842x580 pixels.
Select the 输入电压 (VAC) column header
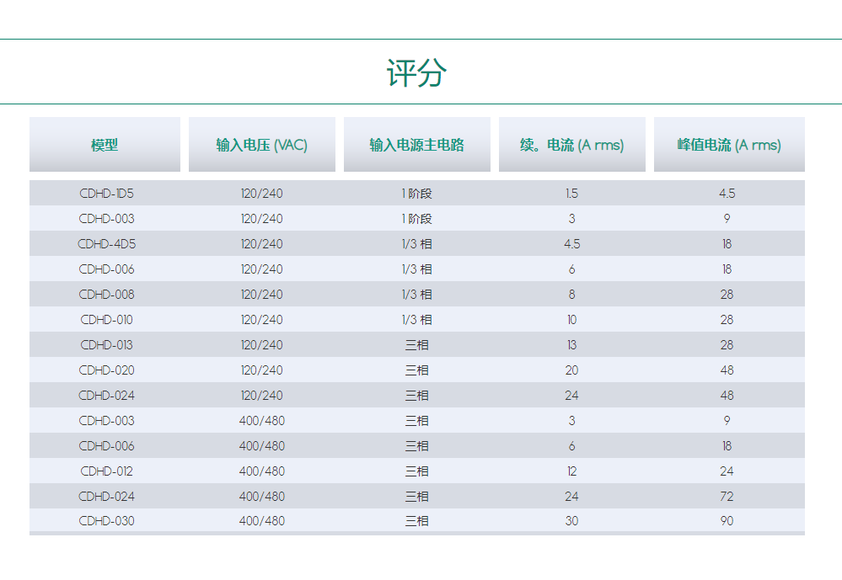pos(261,145)
